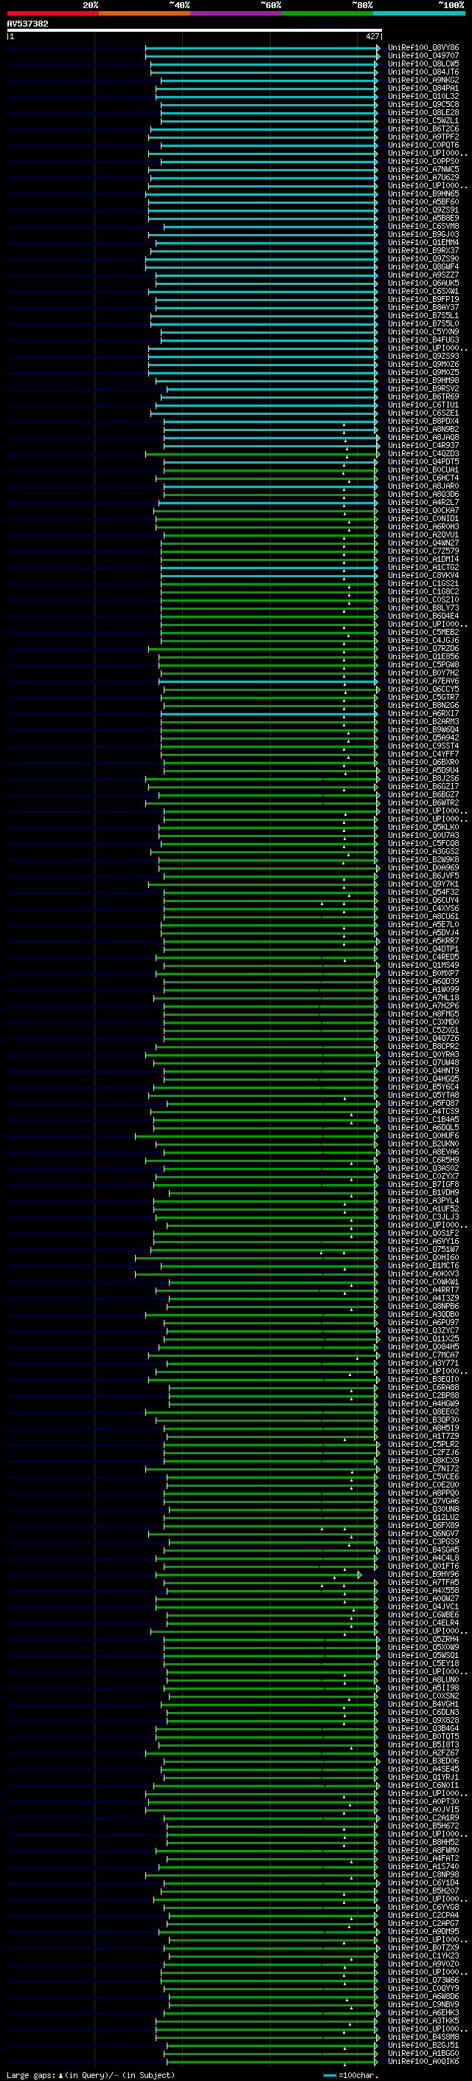Select label UniRef100_B1VDH9
472x2081 pixels.
click(423, 1192)
